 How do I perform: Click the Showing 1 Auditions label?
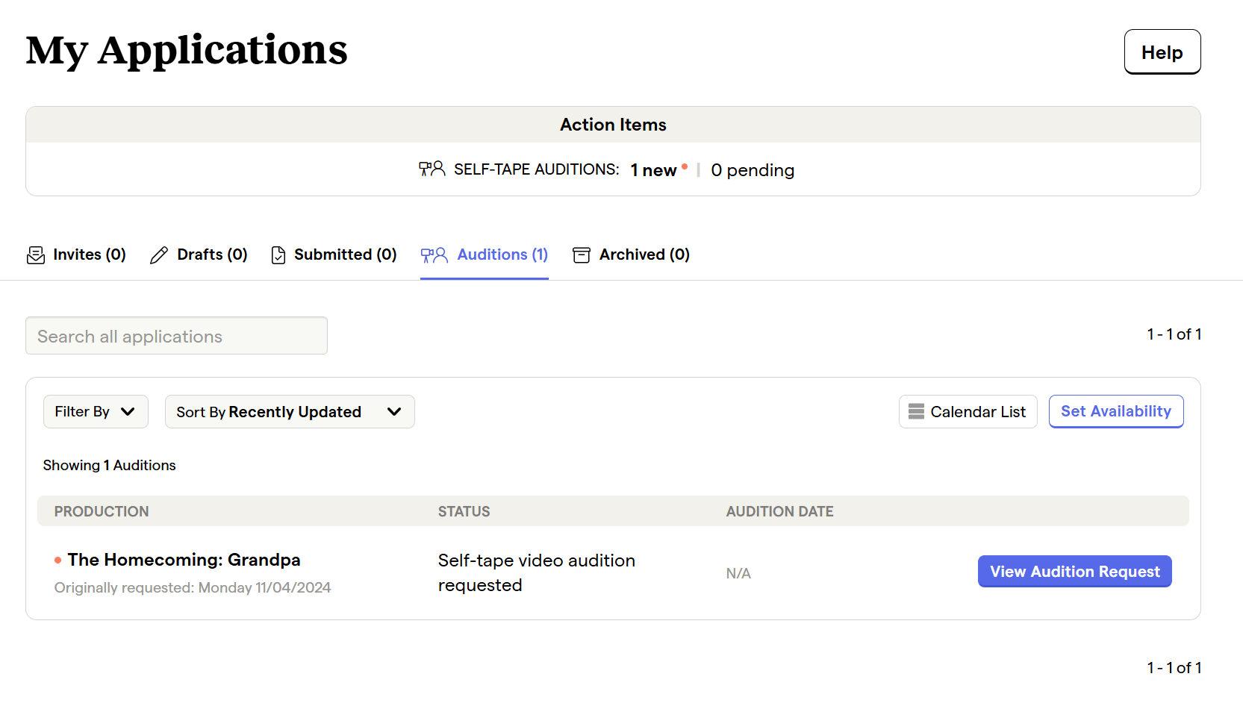(109, 465)
